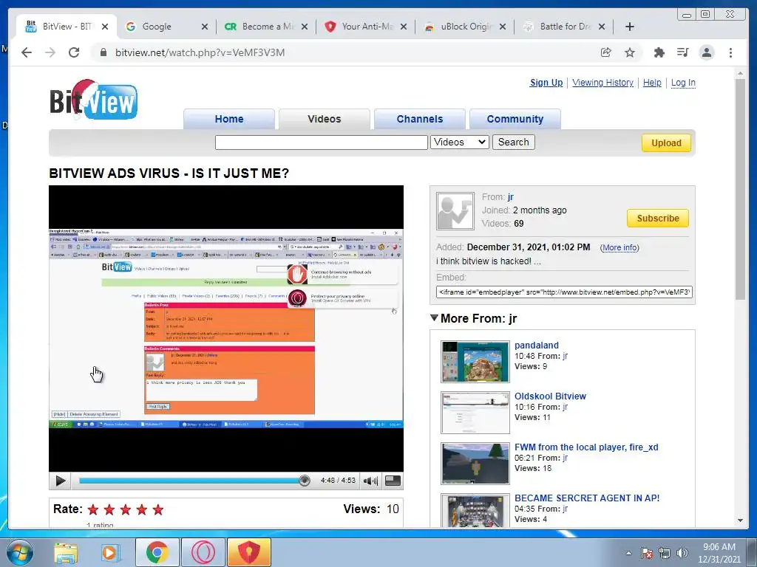Toggle the video player fullscreen icon
Image resolution: width=757 pixels, height=567 pixels.
click(393, 481)
